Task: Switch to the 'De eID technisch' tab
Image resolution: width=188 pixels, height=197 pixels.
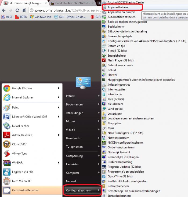Action: tap(72, 3)
